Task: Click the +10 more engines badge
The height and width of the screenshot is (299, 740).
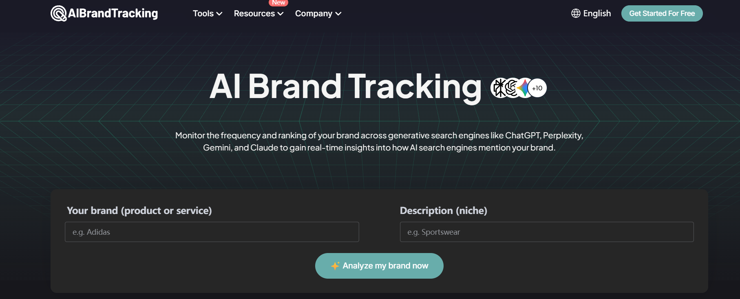Action: coord(537,88)
